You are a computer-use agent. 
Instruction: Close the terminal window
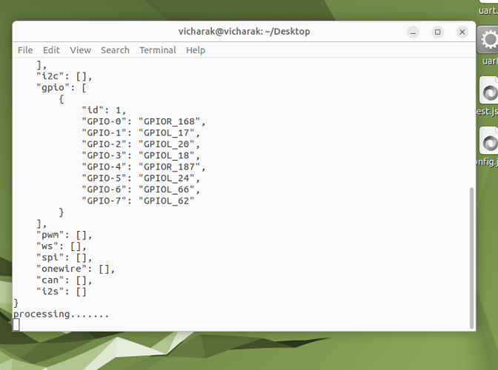tap(462, 32)
